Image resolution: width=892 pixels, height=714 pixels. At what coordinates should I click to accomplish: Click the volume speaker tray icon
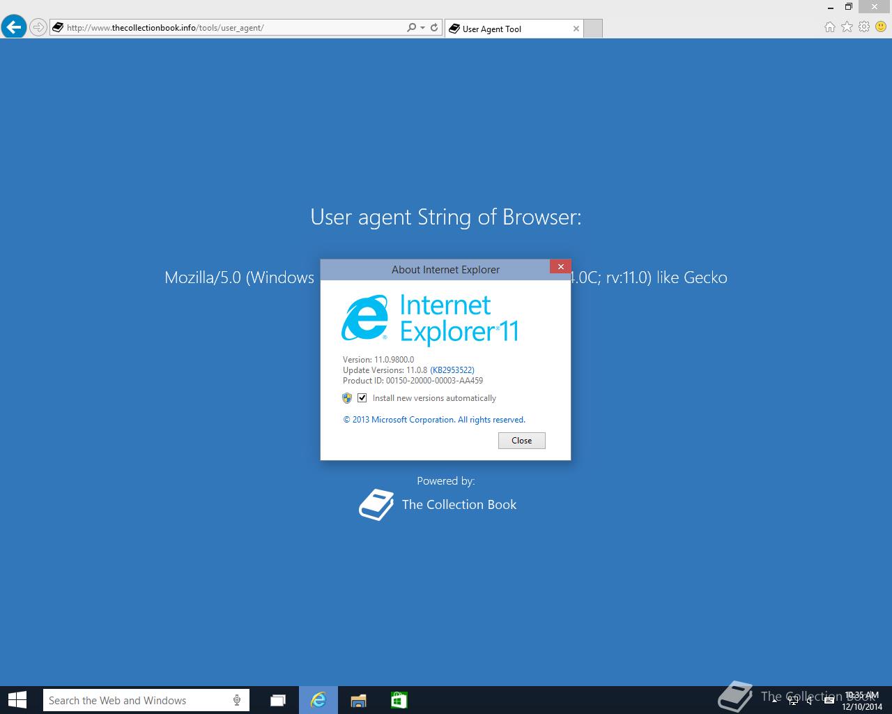point(810,701)
